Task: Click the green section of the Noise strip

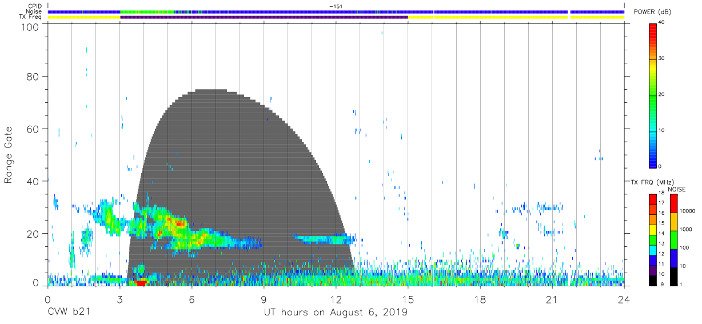Action: pos(147,11)
